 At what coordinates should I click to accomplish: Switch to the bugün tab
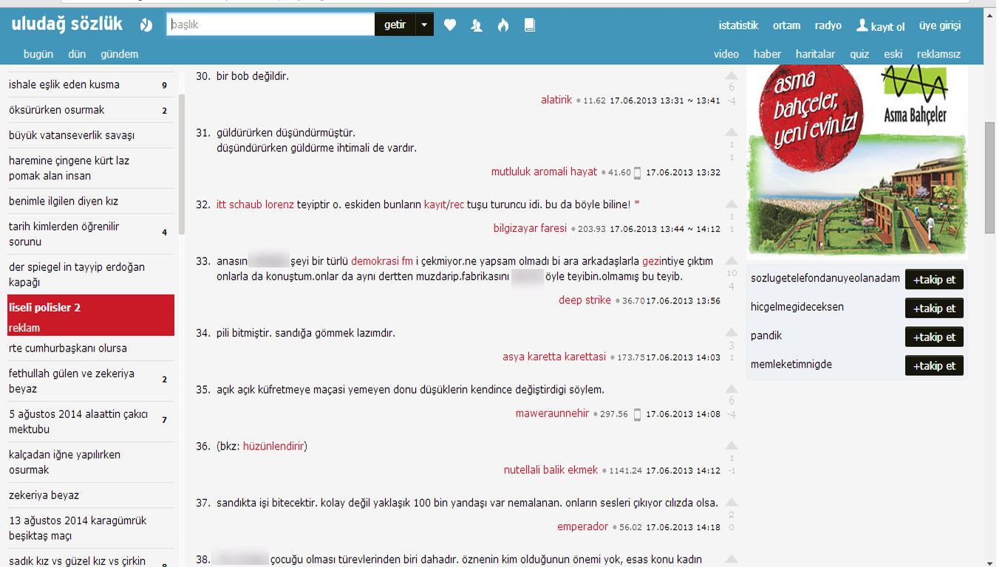click(x=38, y=54)
